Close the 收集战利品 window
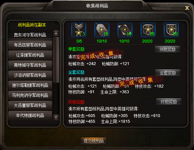 187,8
